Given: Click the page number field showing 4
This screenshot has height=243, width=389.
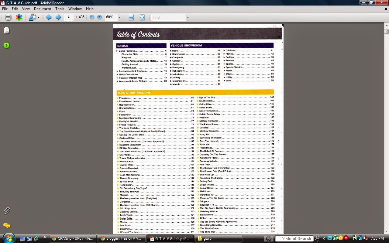Looking at the screenshot, I should (69, 17).
